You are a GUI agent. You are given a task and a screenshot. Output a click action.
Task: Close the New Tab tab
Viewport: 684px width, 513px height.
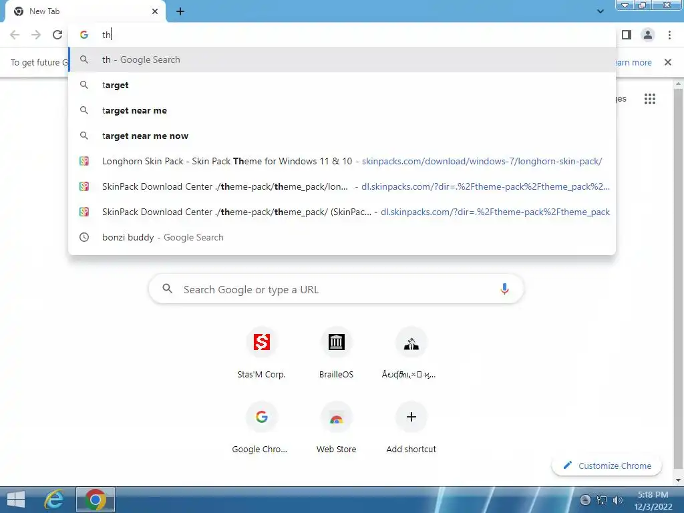tap(155, 11)
